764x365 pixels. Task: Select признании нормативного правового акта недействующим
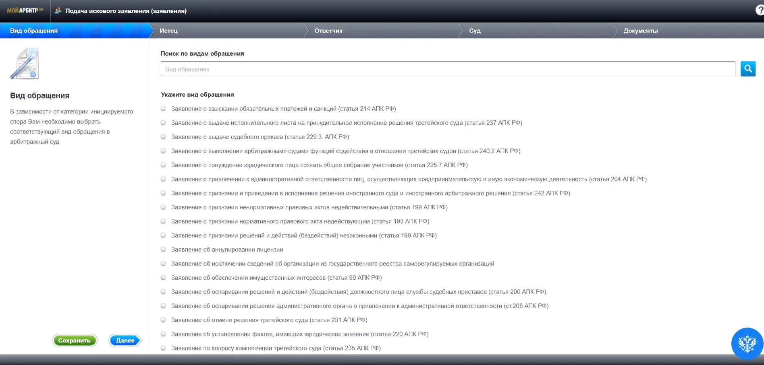[163, 221]
